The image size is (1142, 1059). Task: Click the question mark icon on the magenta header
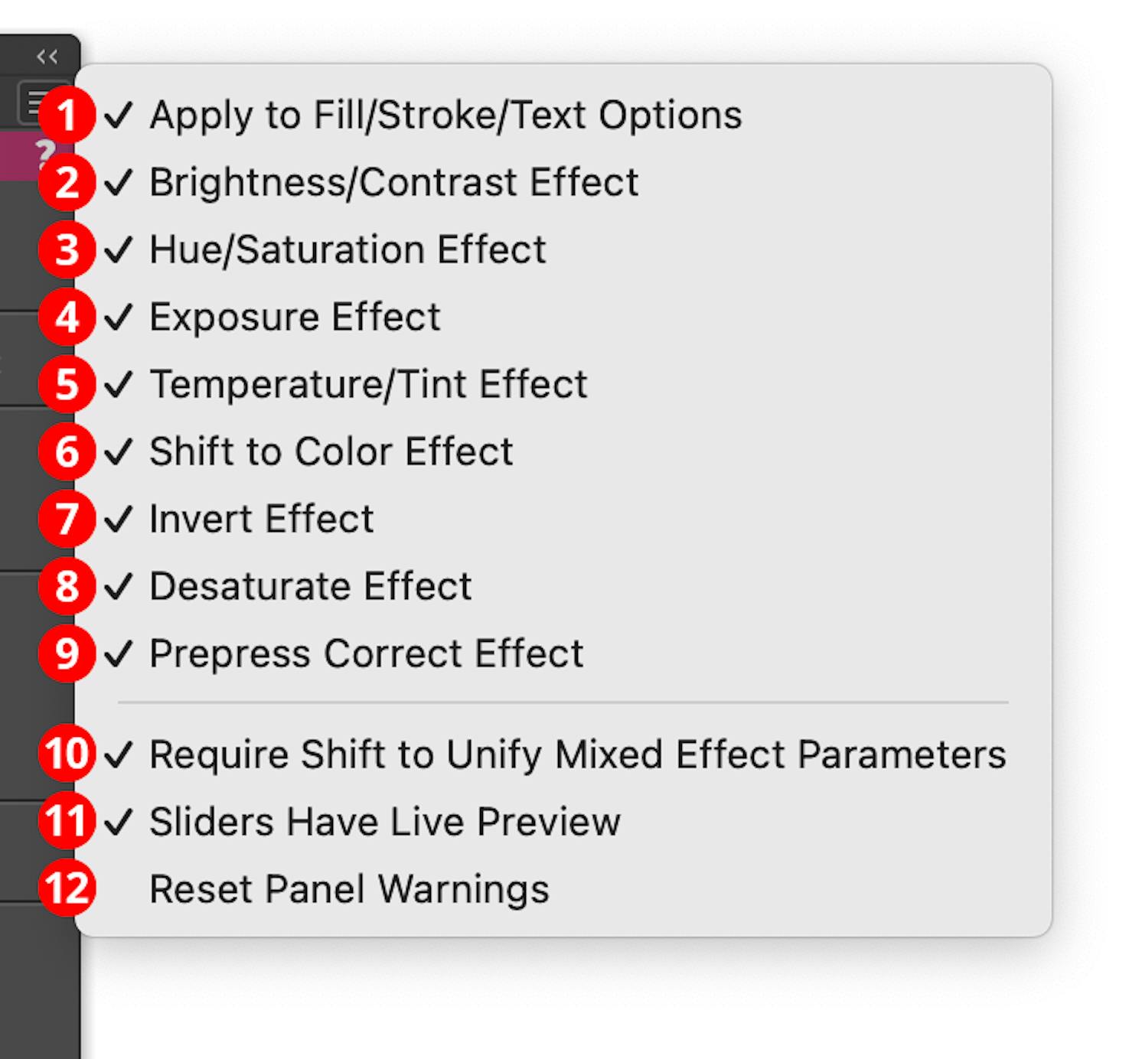[44, 152]
